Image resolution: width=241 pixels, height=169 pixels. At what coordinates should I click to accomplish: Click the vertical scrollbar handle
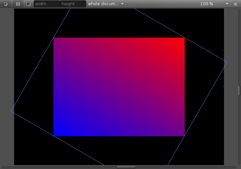click(x=239, y=91)
